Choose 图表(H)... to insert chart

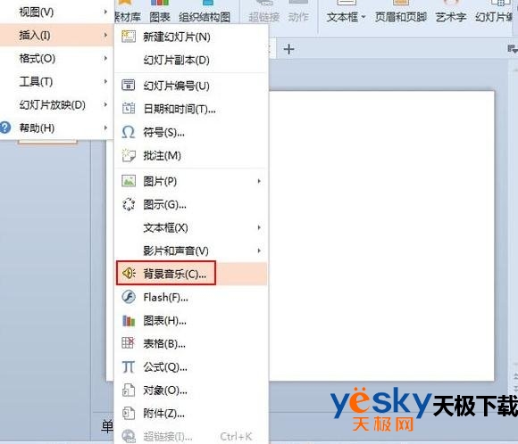[191, 320]
